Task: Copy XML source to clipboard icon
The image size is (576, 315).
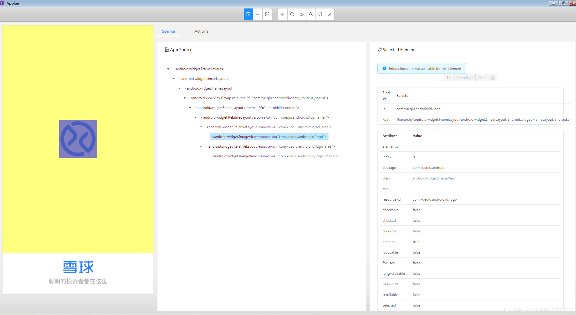Action: coord(320,14)
